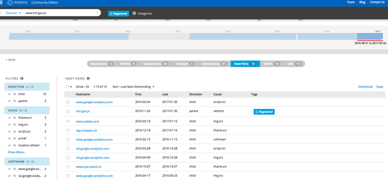Switch to the DNS tab
The width and height of the screenshot is (388, 179).
(x=294, y=64)
